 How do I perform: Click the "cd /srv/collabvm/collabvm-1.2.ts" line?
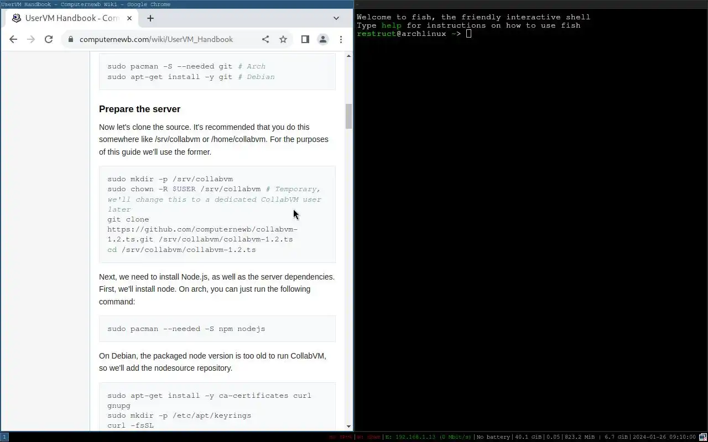181,250
